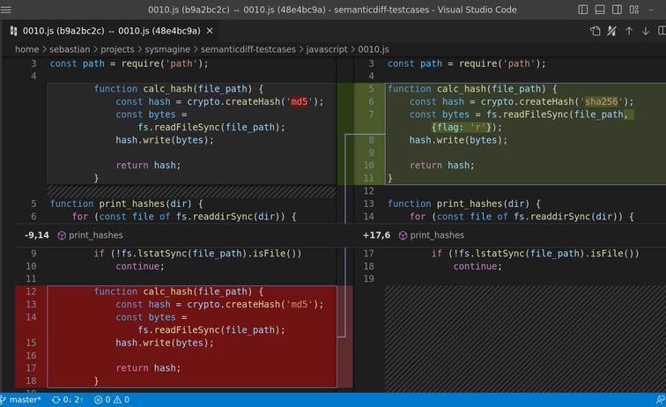This screenshot has height=407, width=666.
Task: Click the percent-style diff toggle icon
Action: pos(612,30)
